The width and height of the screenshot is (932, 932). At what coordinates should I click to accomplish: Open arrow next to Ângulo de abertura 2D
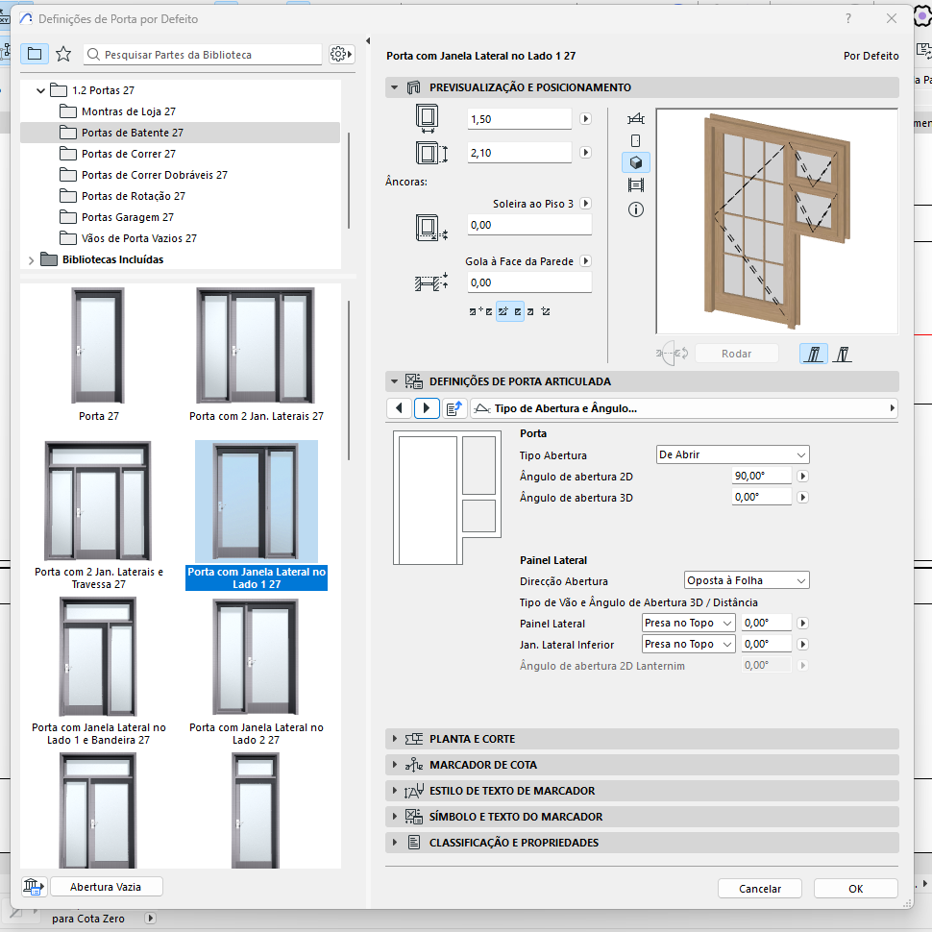click(802, 477)
